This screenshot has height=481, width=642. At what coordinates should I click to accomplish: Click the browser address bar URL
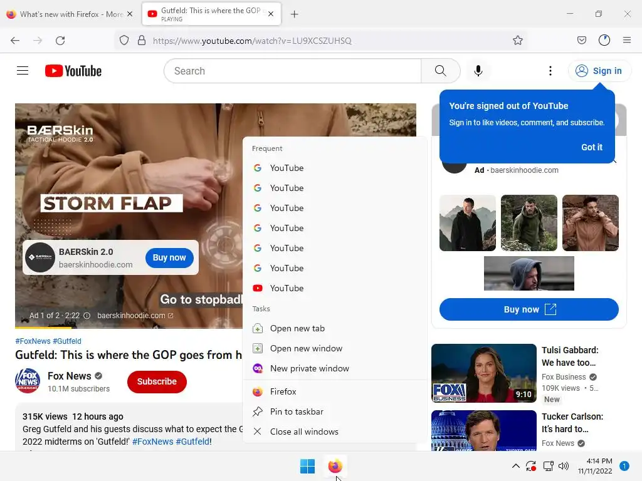pyautogui.click(x=252, y=41)
